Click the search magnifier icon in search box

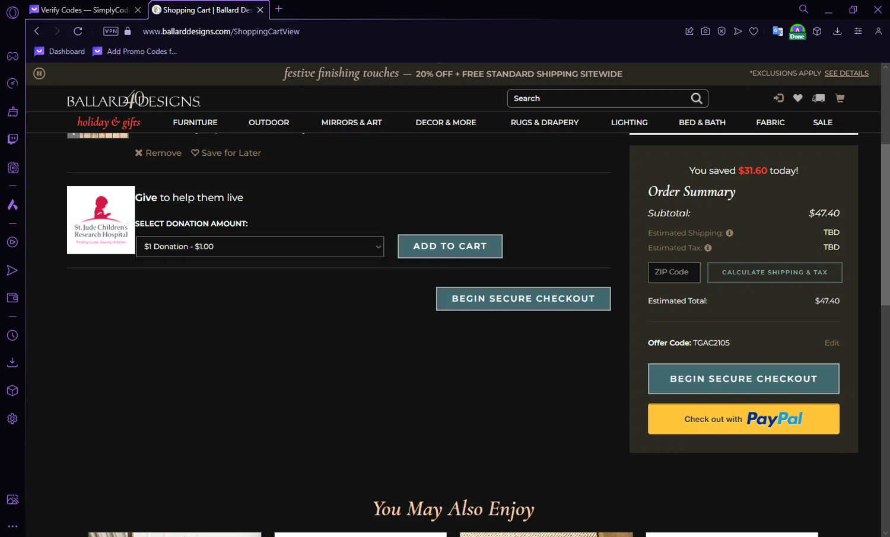click(697, 98)
